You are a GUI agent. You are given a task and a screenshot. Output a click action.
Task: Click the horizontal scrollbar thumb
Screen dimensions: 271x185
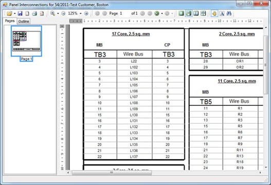pyautogui.click(x=112, y=172)
